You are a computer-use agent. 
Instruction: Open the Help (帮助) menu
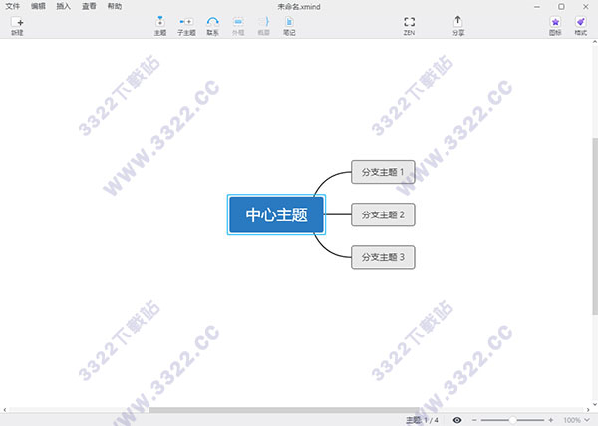coord(115,6)
